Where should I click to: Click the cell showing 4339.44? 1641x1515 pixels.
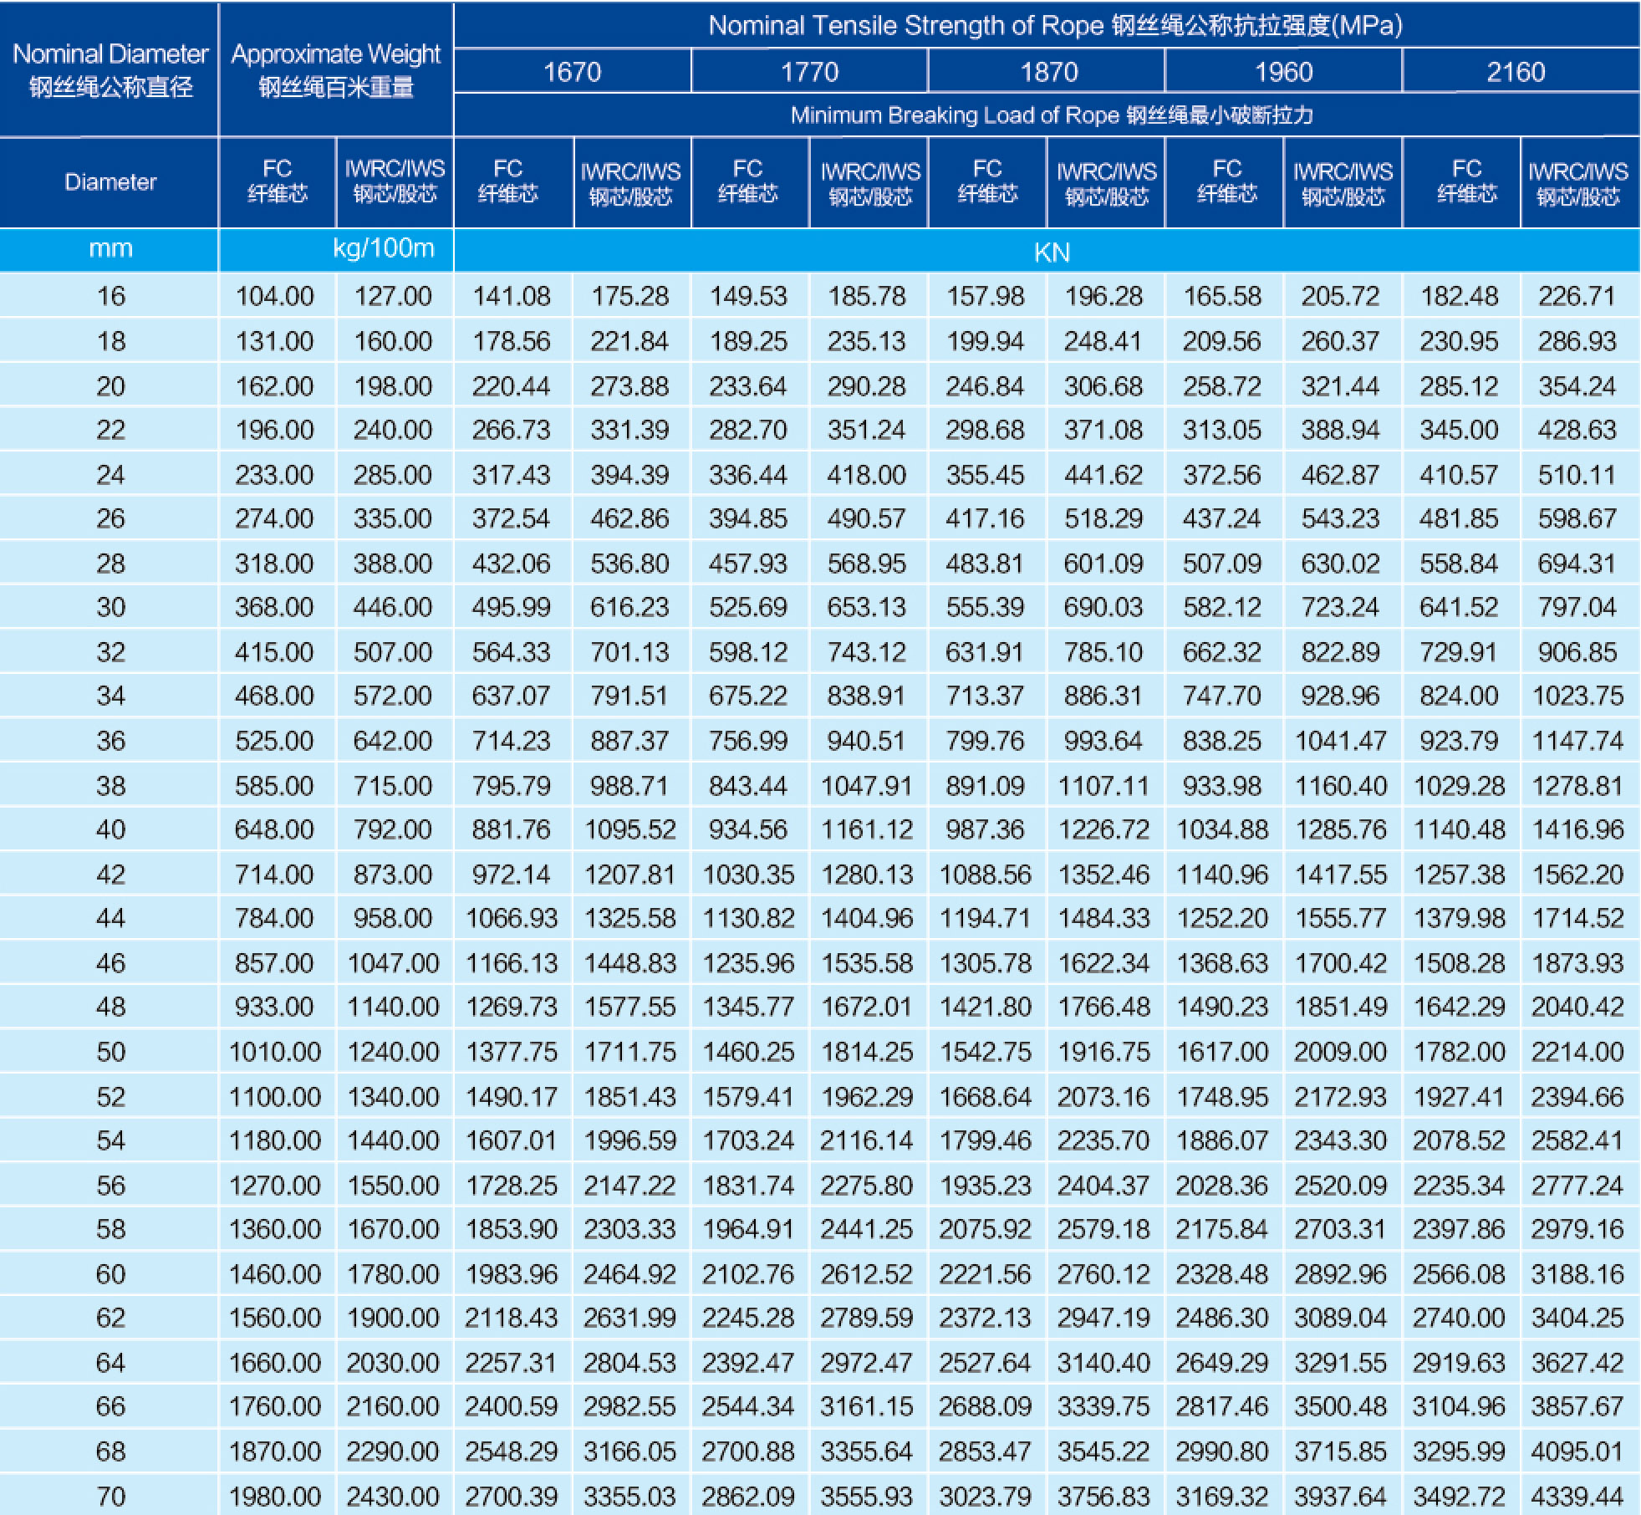[1577, 1496]
